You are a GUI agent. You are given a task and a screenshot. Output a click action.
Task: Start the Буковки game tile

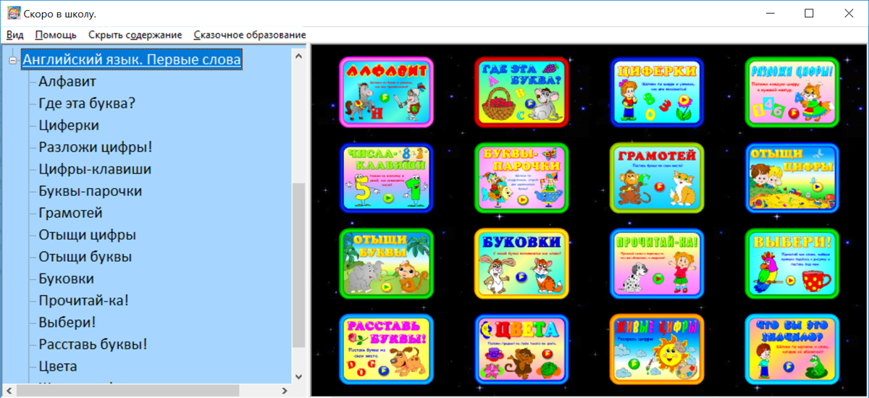[521, 263]
